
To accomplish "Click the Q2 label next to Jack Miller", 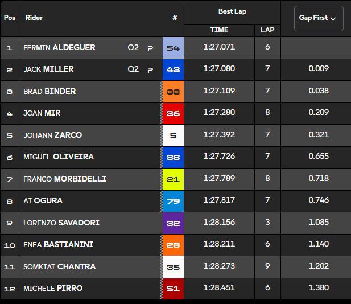I will point(133,69).
